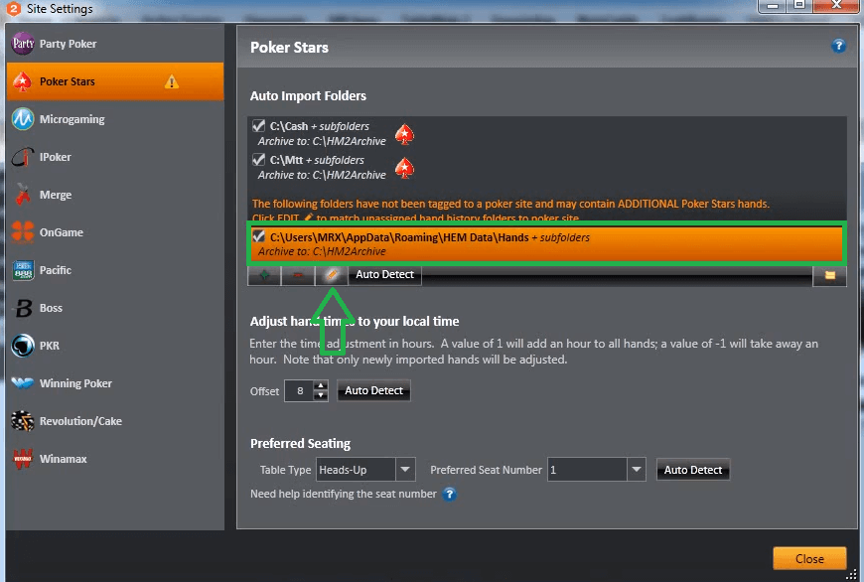Viewport: 864px width, 582px height.
Task: Open the IPoker site settings
Action: (x=115, y=157)
